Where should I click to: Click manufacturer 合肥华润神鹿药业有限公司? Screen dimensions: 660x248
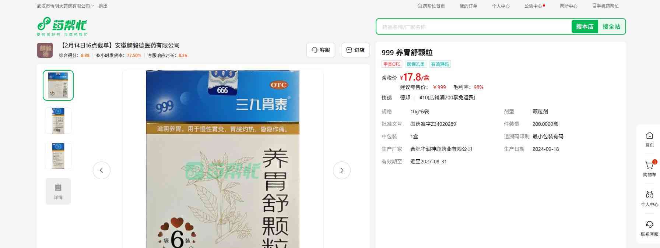pos(441,149)
